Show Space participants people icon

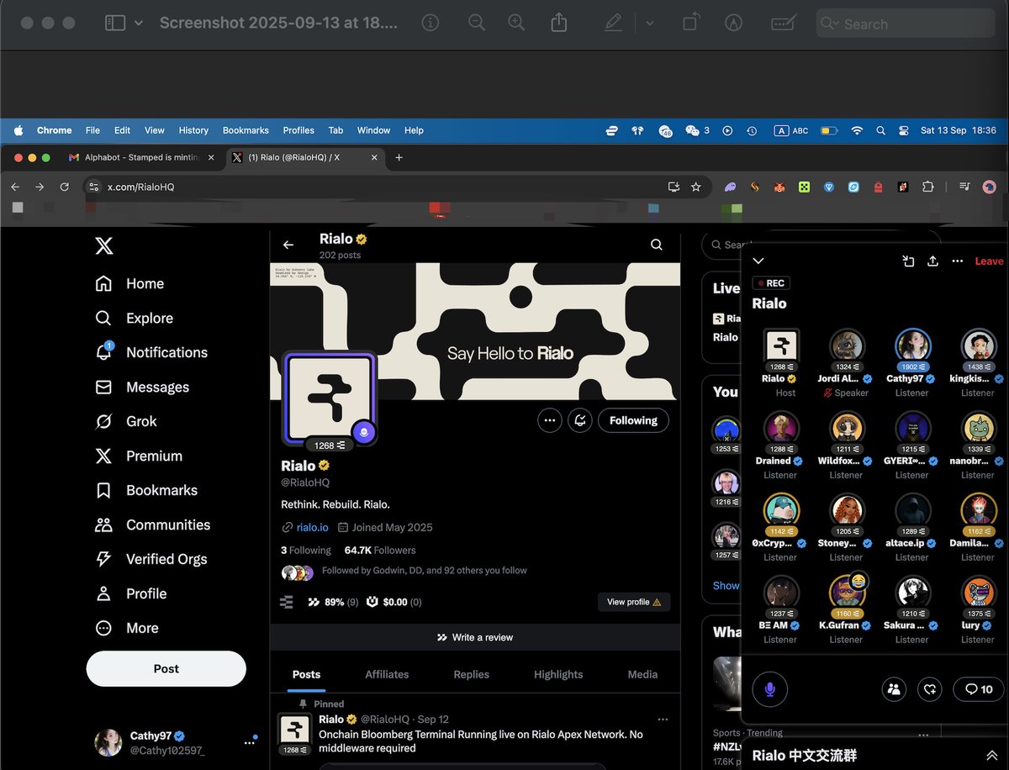894,689
